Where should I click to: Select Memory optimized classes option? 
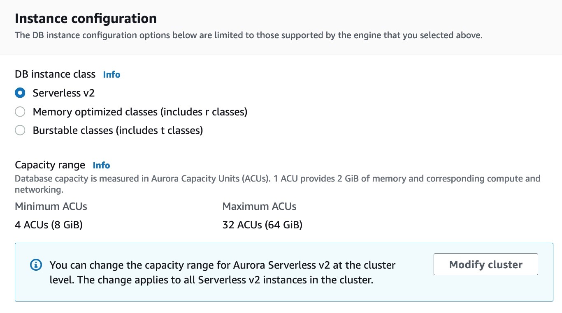coord(20,111)
